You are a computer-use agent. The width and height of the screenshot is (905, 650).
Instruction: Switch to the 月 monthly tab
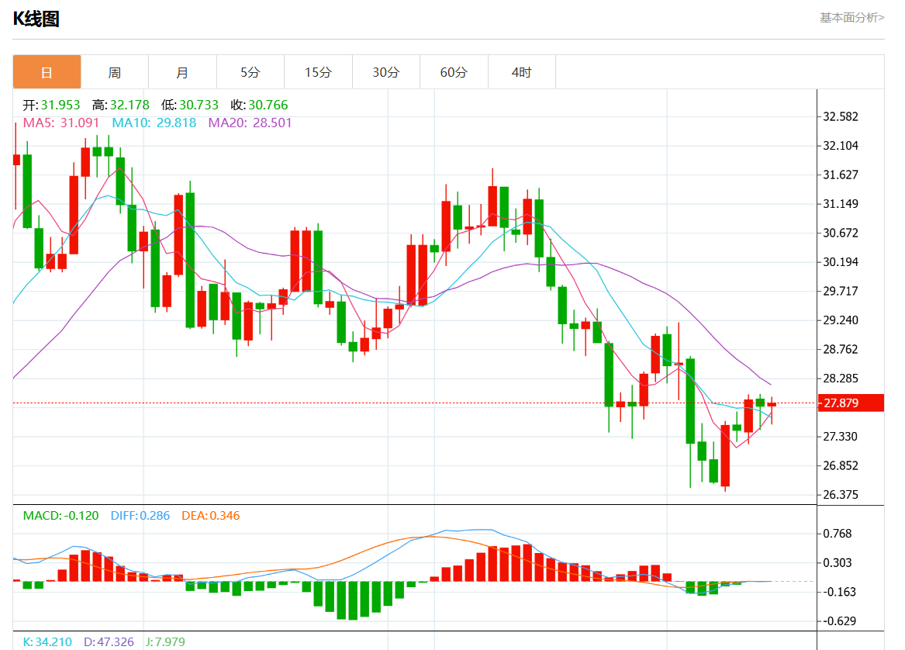point(182,73)
